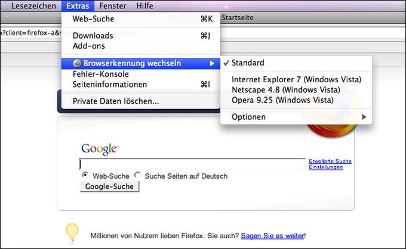Open the Lesezeichen menu
This screenshot has width=406, height=249.
pos(33,6)
